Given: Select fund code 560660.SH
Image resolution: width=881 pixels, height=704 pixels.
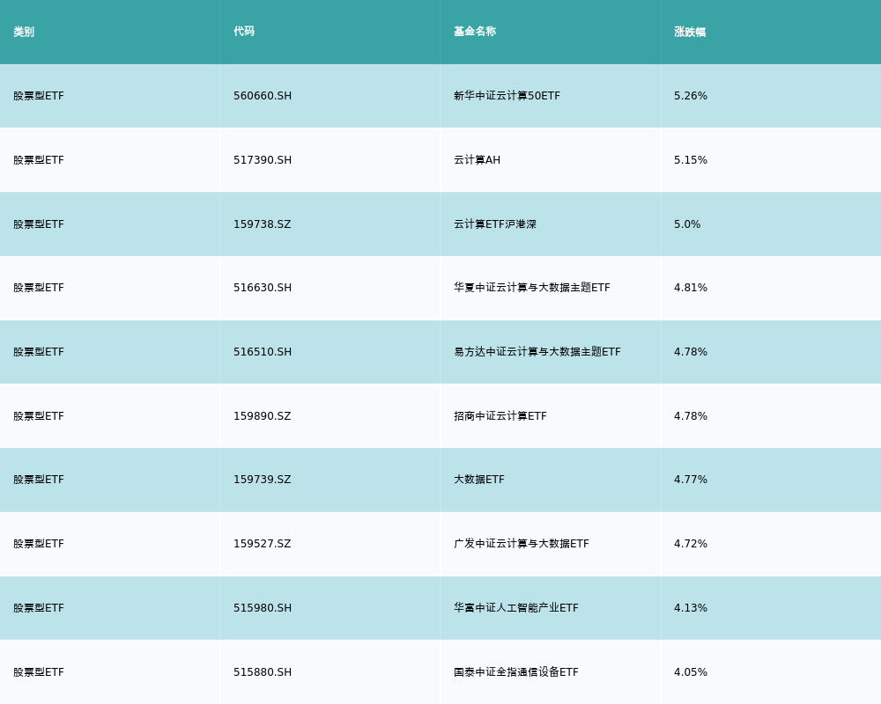Looking at the screenshot, I should pos(263,96).
